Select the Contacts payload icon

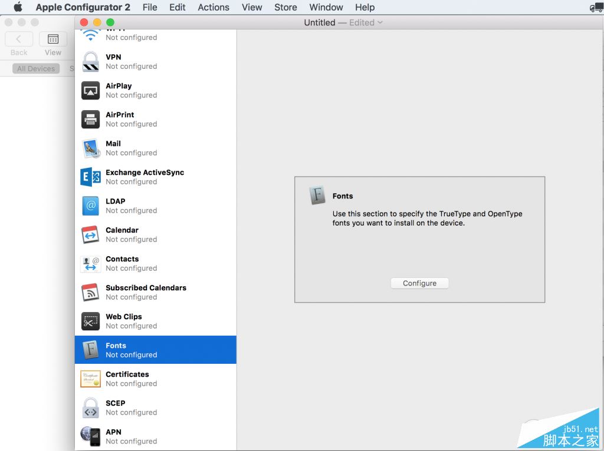tap(90, 264)
